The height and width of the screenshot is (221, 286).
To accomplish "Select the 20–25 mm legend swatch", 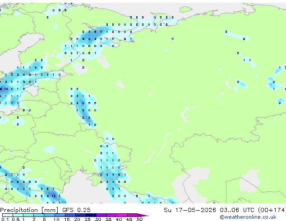I will [80, 215].
